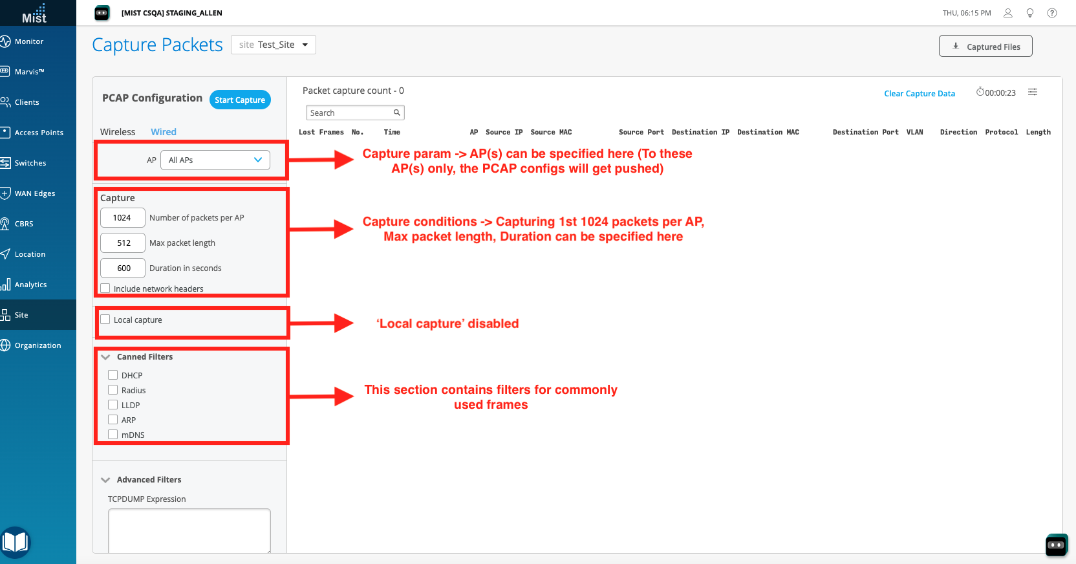Open the table column settings icon

1033,92
